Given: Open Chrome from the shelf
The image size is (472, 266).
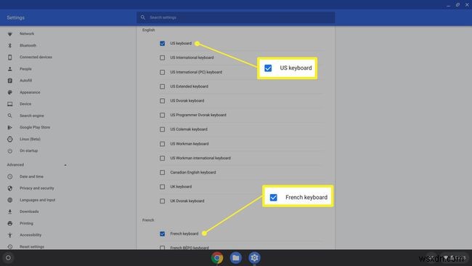Looking at the screenshot, I should click(217, 258).
